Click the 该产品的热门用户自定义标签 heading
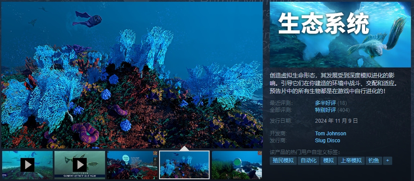The height and width of the screenshot is (181, 414). pos(305,152)
